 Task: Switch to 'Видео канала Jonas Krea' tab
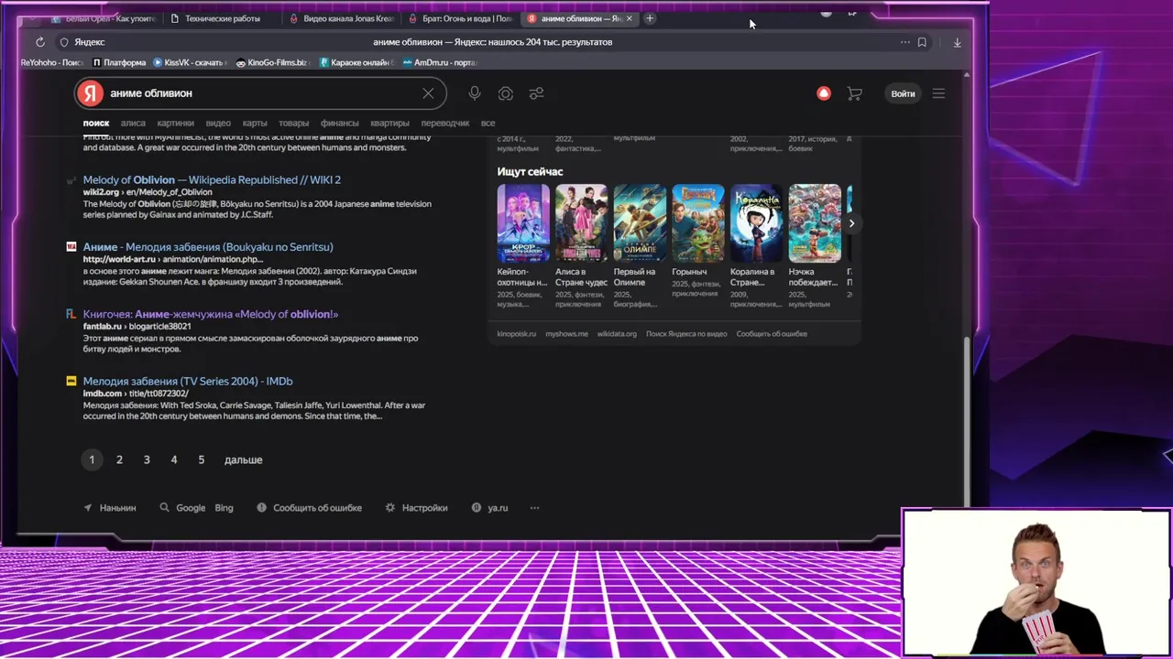coord(342,18)
